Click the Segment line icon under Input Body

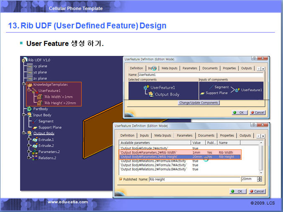pyautogui.click(x=35, y=121)
